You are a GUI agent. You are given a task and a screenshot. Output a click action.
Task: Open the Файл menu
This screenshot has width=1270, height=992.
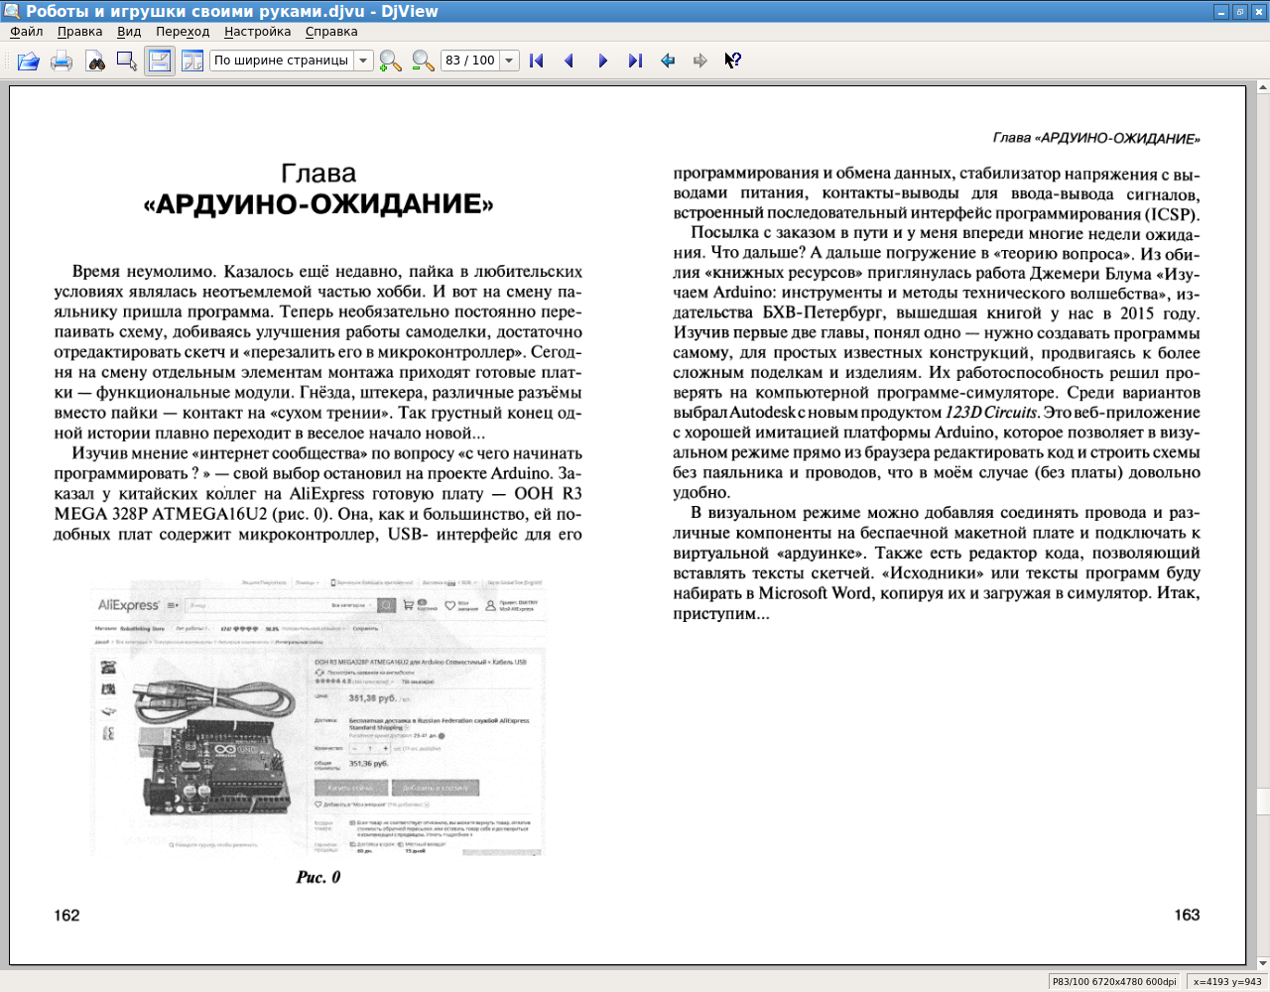(27, 32)
